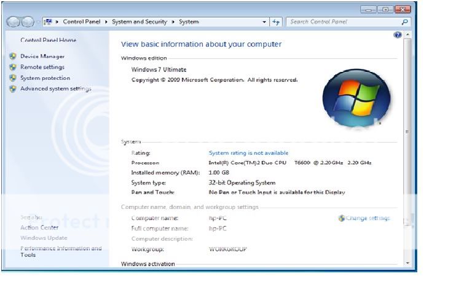Click scrollbar up arrow
Image resolution: width=472 pixels, height=295 pixels.
coord(407,35)
